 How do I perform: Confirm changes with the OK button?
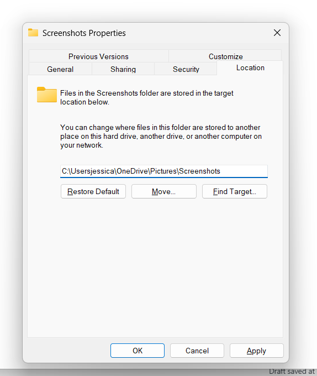pos(138,351)
